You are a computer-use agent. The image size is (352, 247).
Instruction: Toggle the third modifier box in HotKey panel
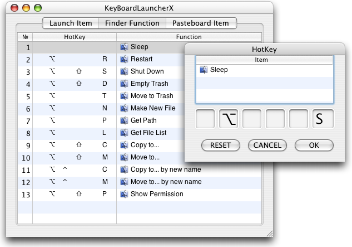(252, 119)
